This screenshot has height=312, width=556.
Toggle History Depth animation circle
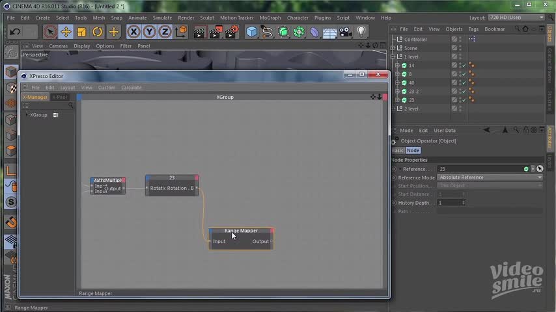pos(394,203)
